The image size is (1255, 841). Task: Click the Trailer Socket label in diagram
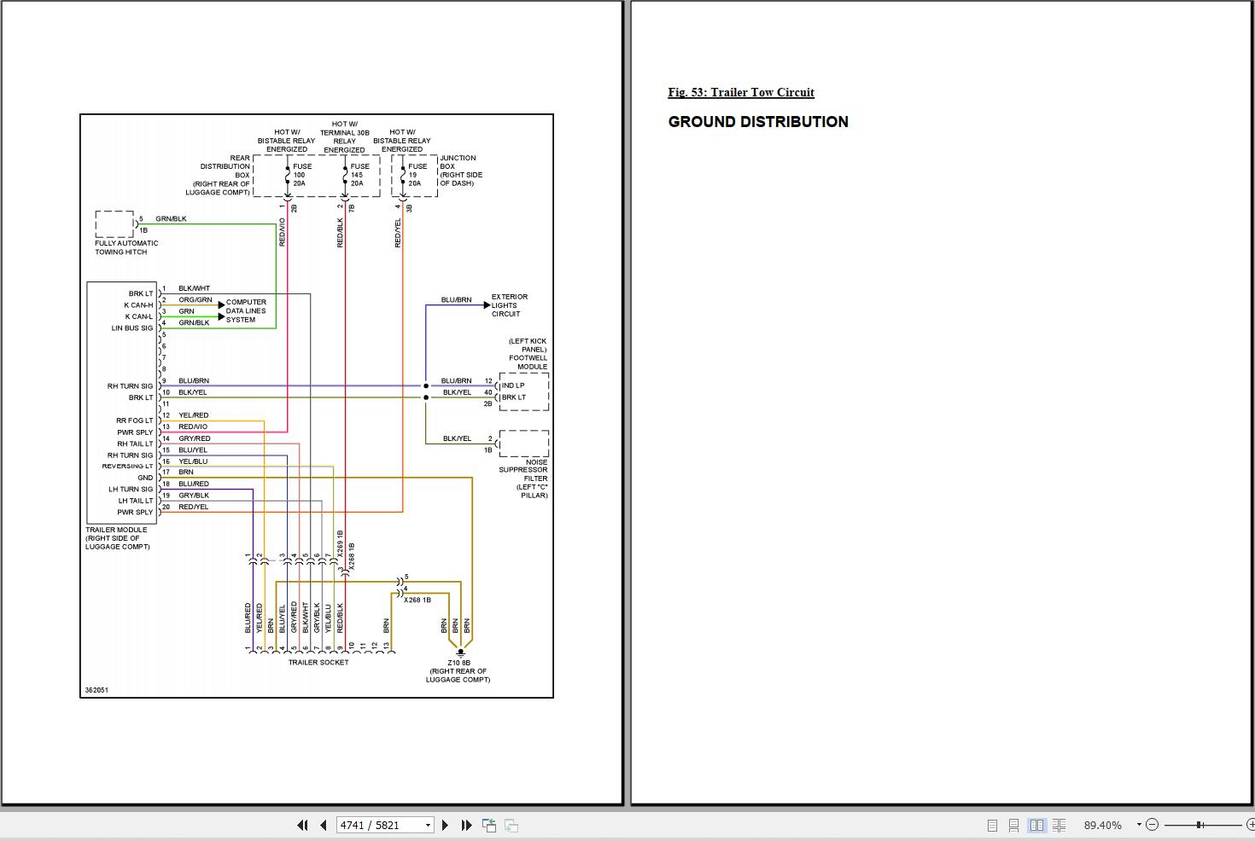tap(318, 662)
